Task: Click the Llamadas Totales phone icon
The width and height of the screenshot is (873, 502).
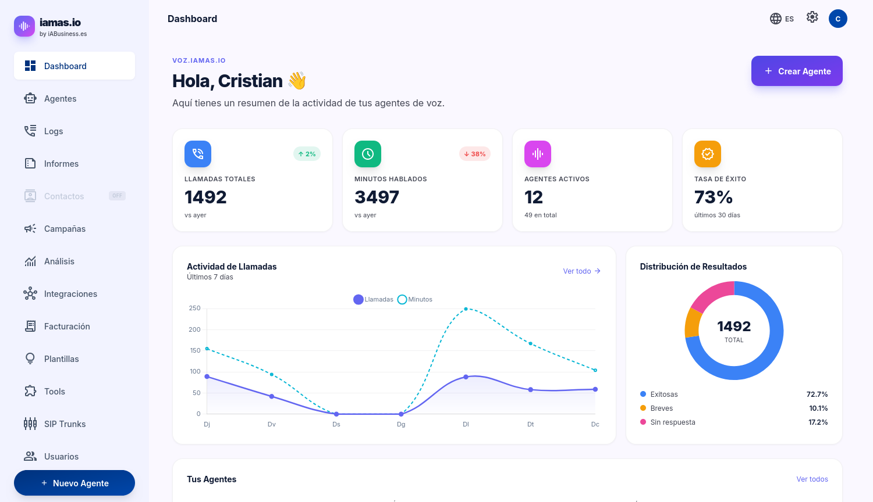Action: coord(198,154)
